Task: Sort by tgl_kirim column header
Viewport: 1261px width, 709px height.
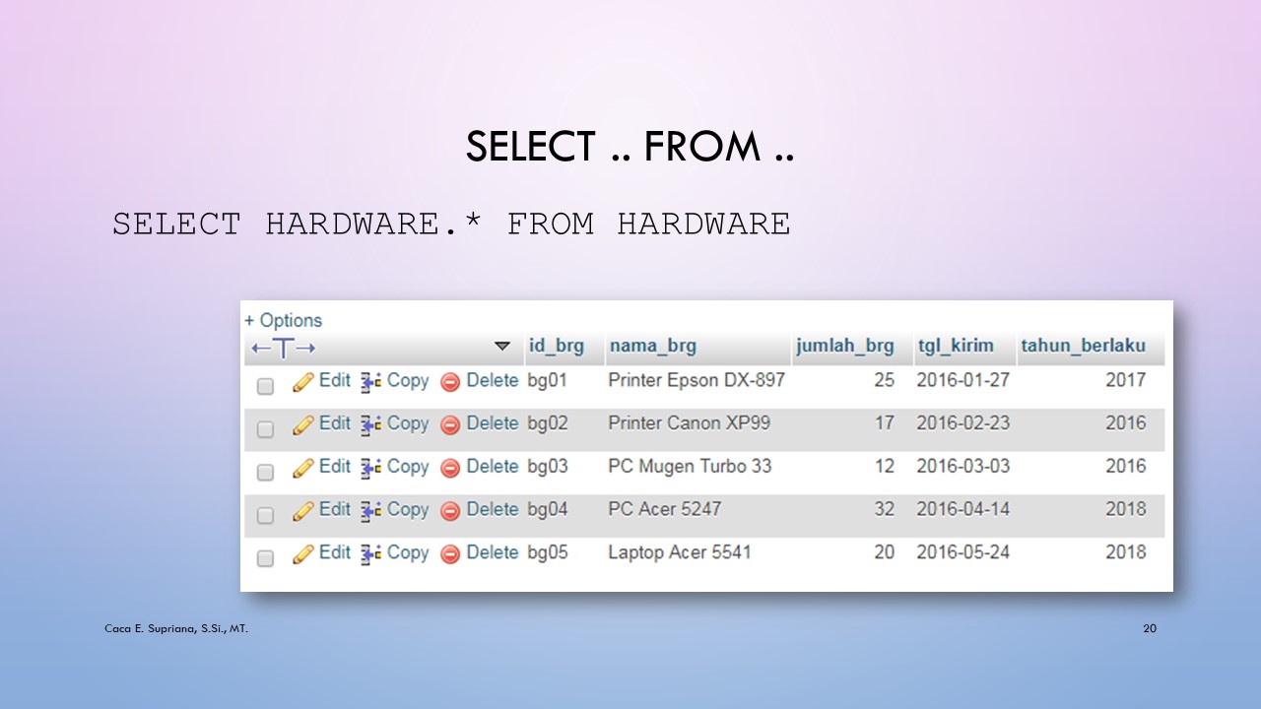Action: click(x=956, y=346)
